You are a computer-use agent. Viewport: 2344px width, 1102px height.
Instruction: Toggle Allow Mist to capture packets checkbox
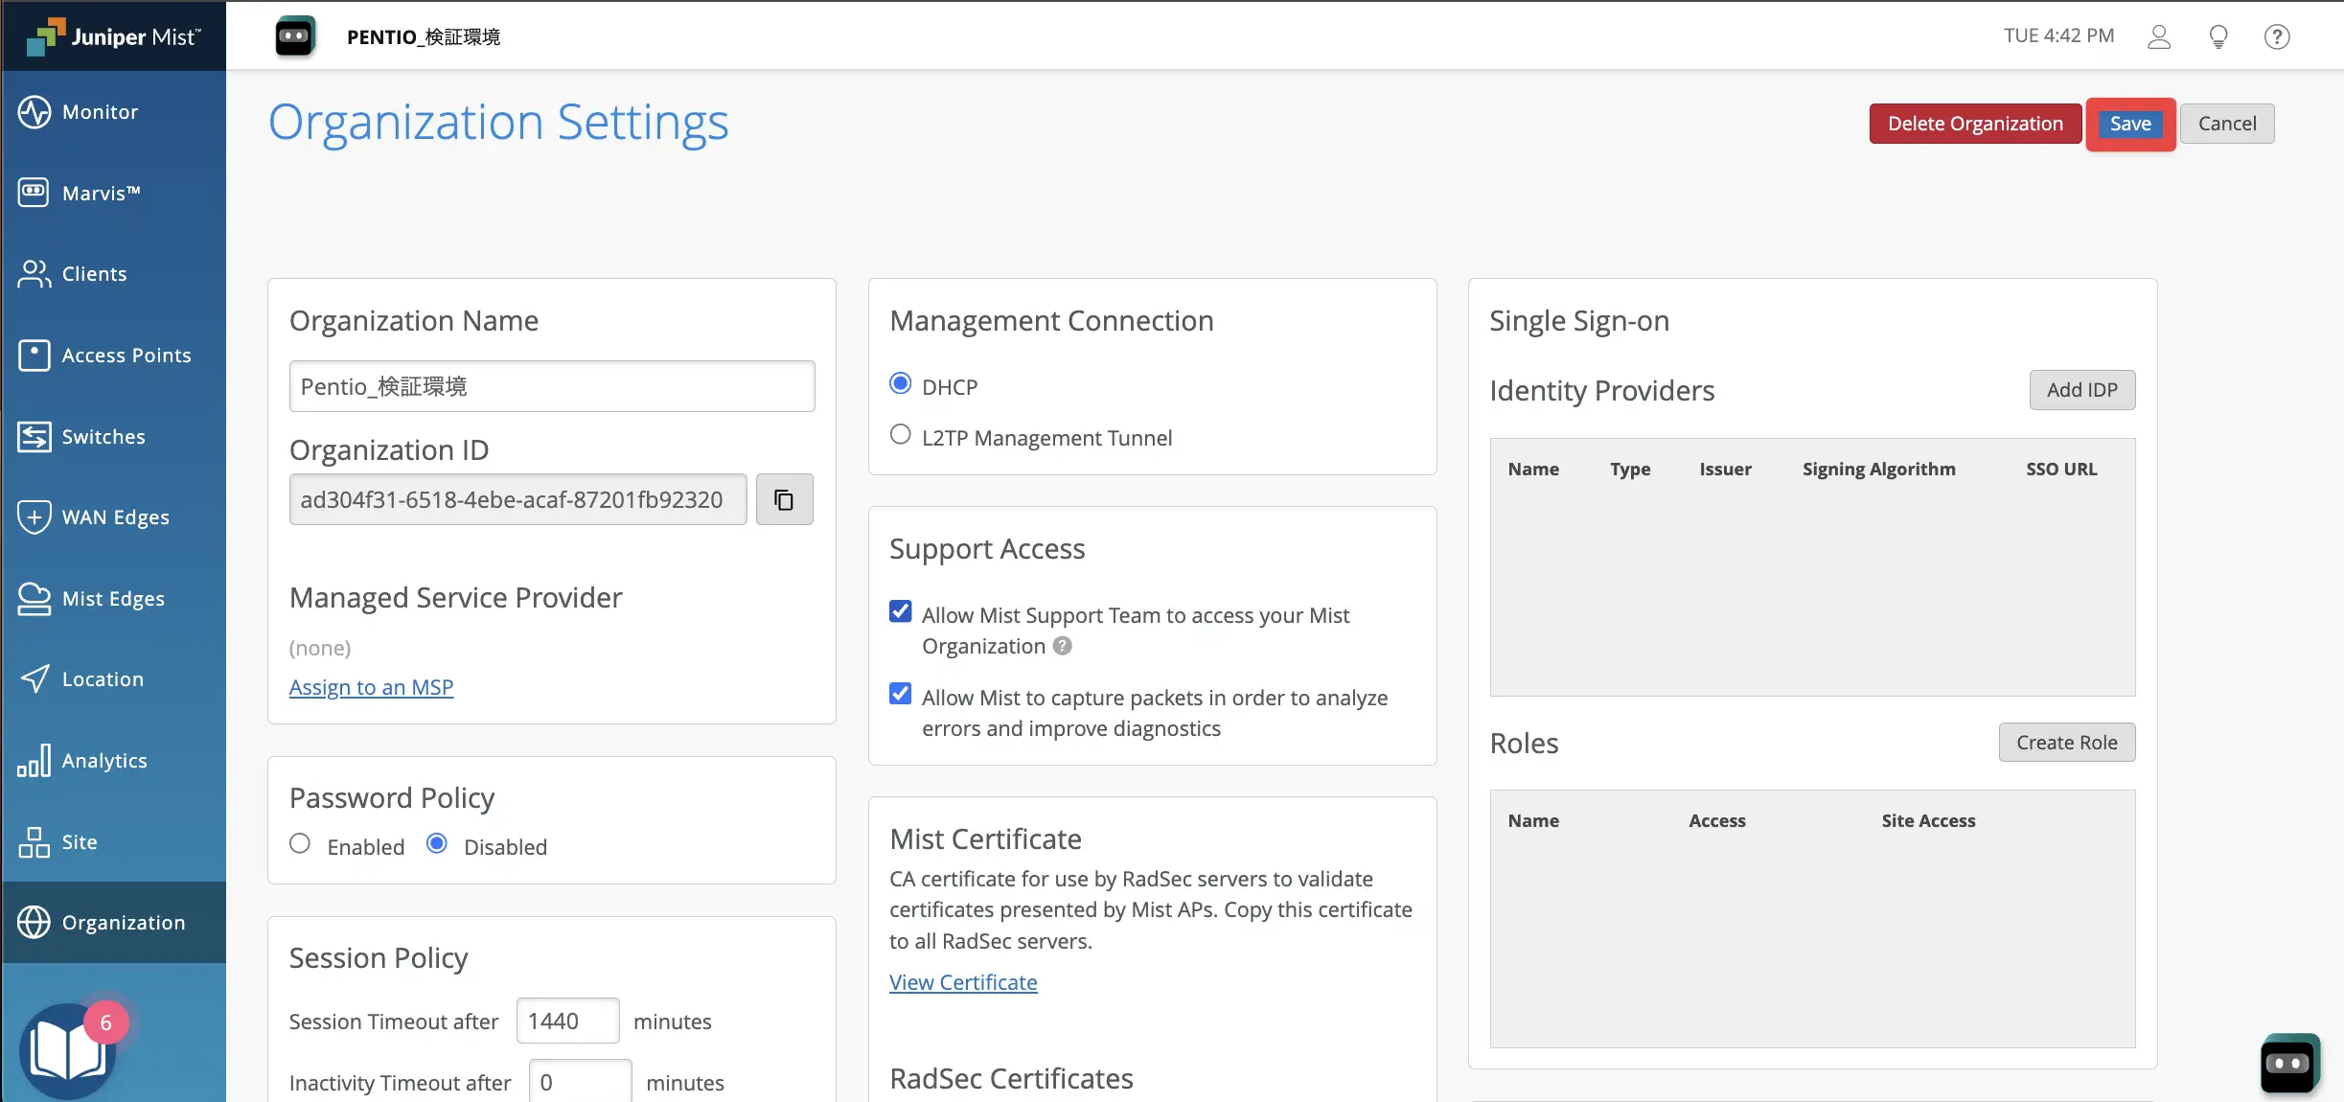pyautogui.click(x=900, y=694)
